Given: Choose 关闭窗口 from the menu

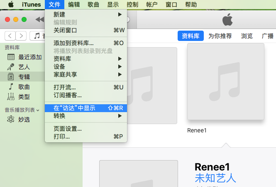Looking at the screenshot, I should [86, 30].
